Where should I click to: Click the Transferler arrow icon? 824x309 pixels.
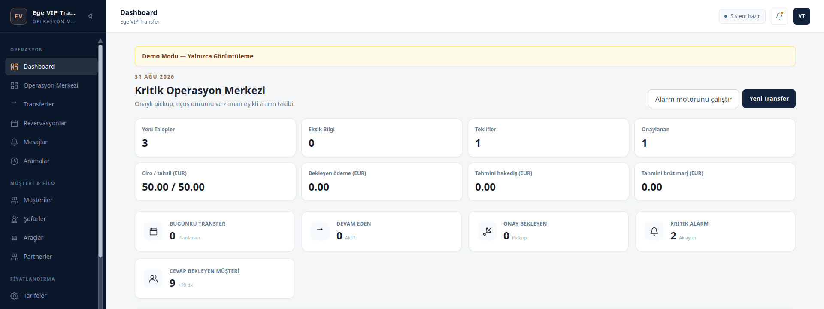(x=14, y=103)
